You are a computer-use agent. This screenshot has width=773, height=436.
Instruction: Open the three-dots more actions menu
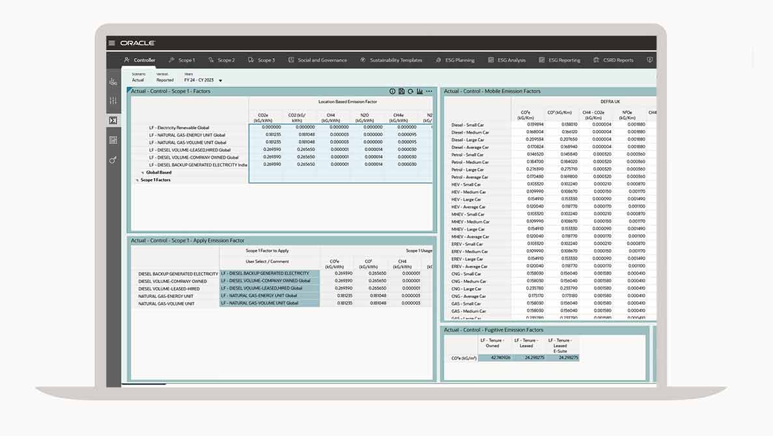coord(429,91)
